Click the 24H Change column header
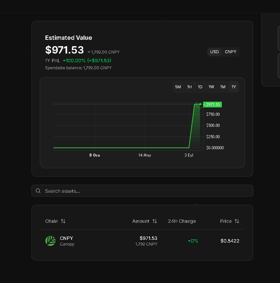Viewport: 280px width, 283px height. point(182,221)
